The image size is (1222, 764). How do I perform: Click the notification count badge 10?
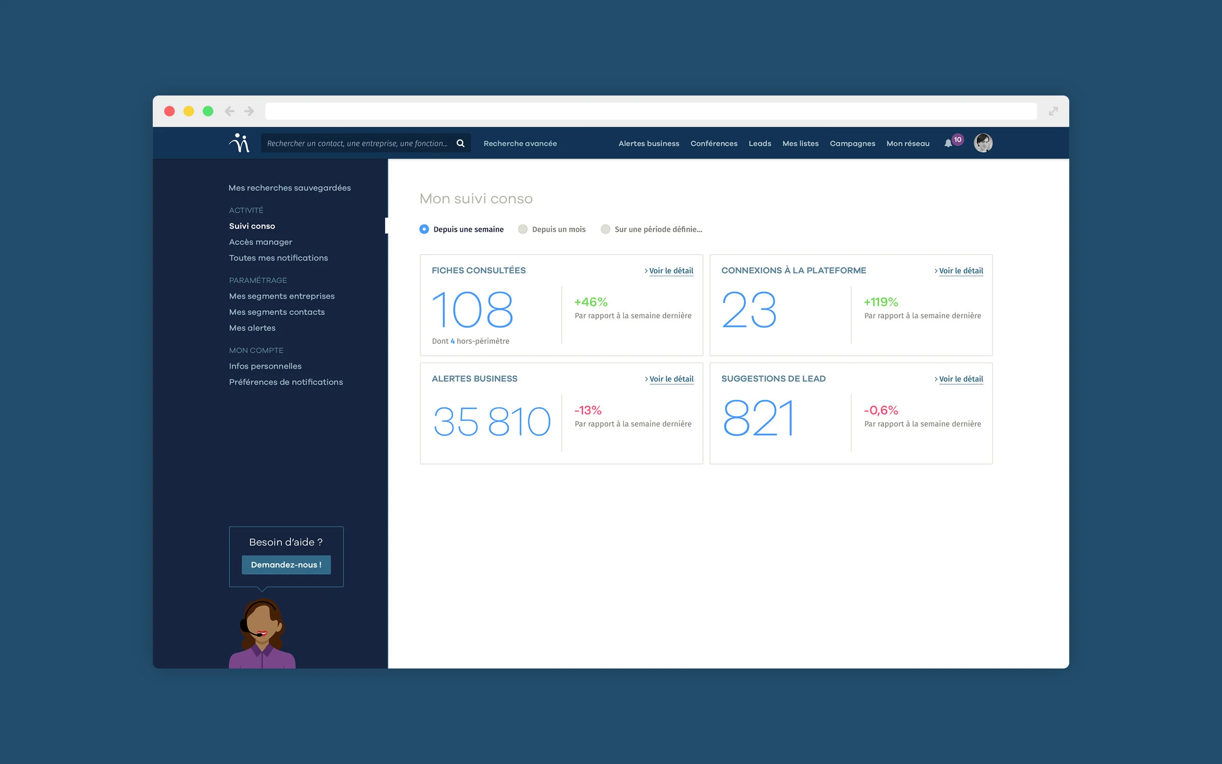tap(957, 139)
